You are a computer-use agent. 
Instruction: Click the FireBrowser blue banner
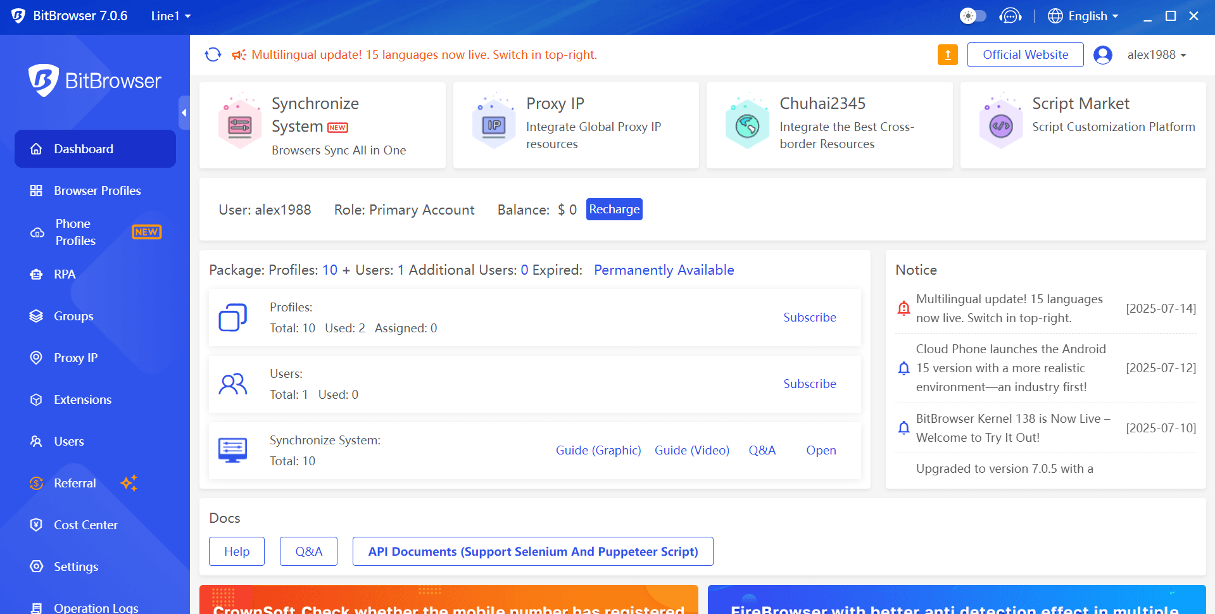click(x=957, y=599)
